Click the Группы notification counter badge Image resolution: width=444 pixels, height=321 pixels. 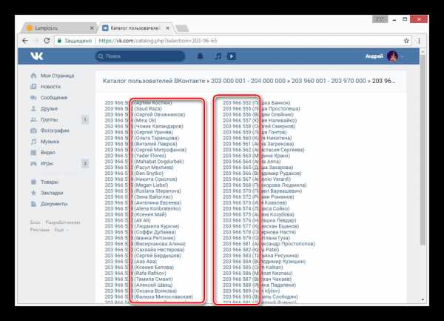85,119
